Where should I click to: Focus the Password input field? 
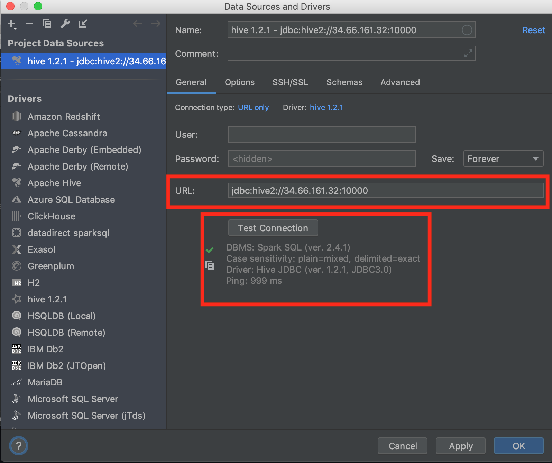click(322, 158)
